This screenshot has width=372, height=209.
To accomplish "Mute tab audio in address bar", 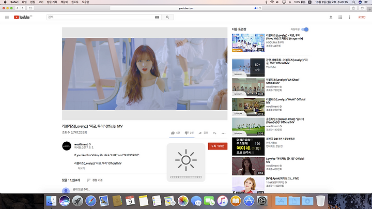I will 256,8.
